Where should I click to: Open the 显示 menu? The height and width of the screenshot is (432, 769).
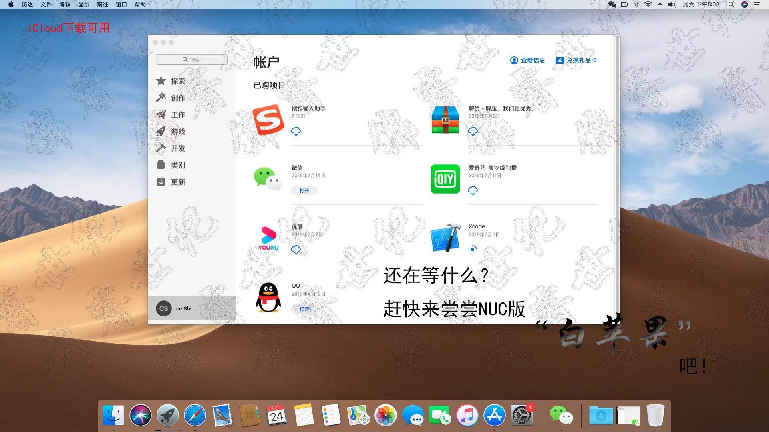(x=84, y=4)
